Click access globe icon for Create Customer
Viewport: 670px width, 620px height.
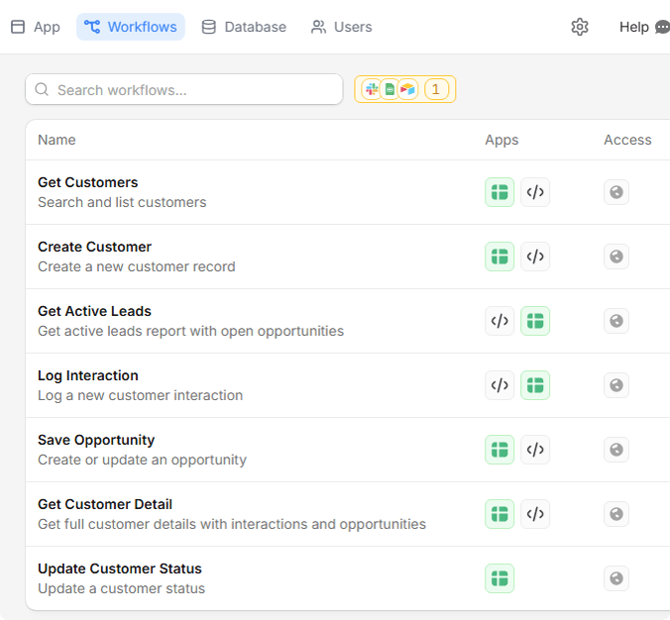616,257
